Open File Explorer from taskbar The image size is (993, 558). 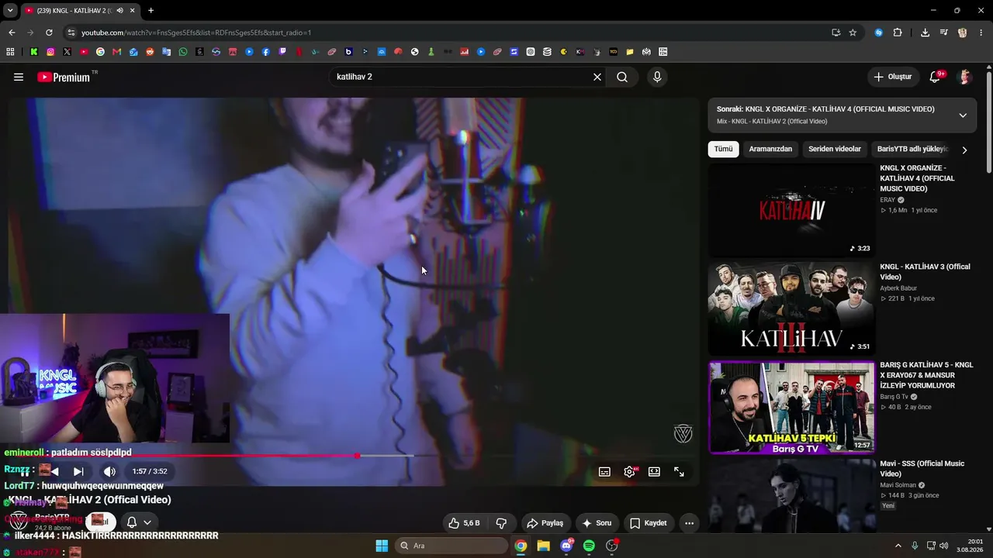pos(543,546)
